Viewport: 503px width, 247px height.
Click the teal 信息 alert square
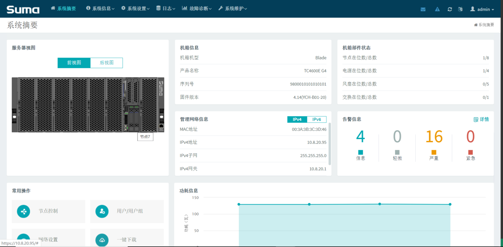pos(360,152)
